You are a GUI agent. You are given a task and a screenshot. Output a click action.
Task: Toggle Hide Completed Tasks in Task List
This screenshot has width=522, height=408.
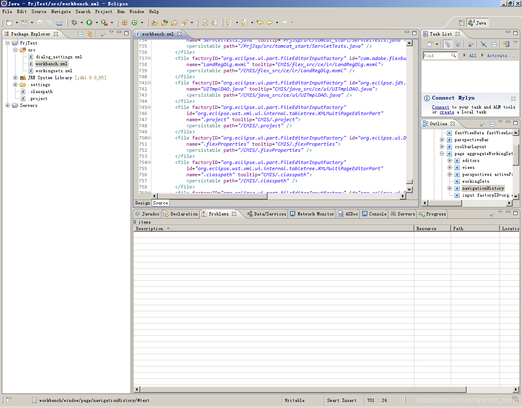click(x=483, y=44)
